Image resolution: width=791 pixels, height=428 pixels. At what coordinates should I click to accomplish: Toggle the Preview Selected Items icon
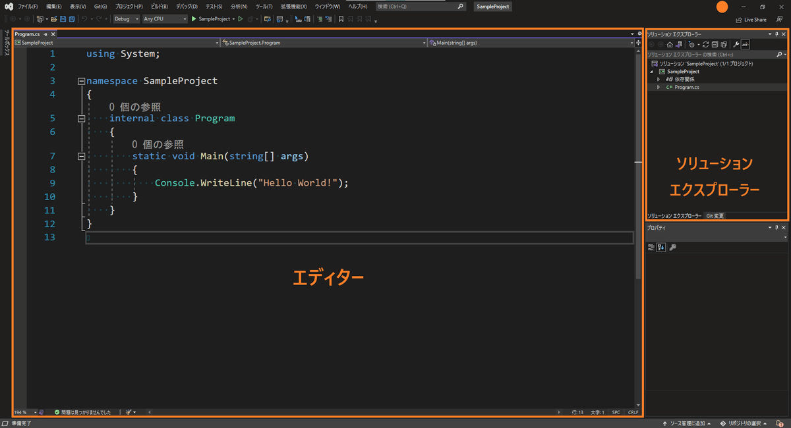point(746,44)
